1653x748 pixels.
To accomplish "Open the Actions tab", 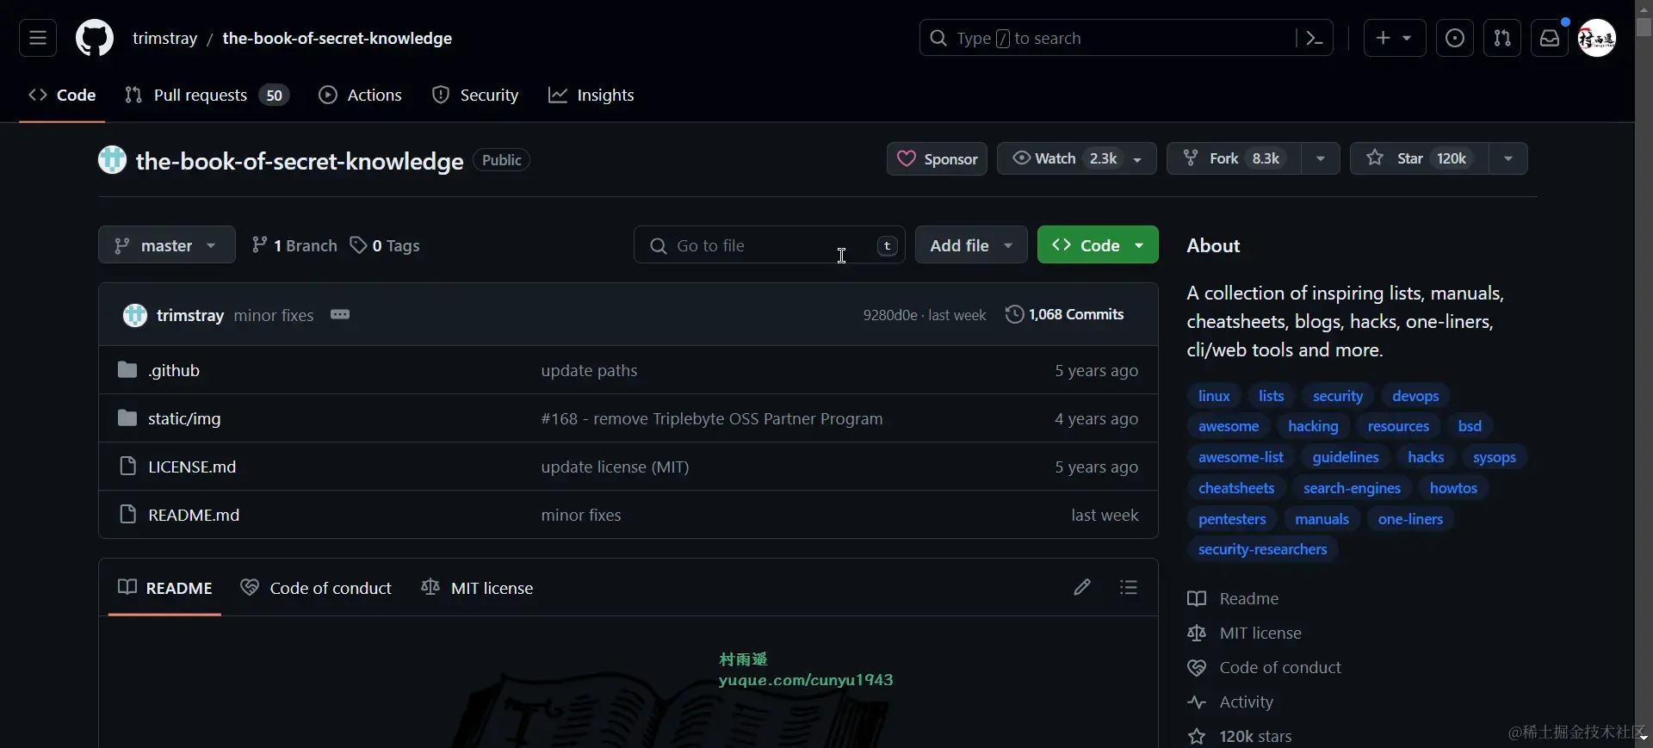I will tap(360, 95).
